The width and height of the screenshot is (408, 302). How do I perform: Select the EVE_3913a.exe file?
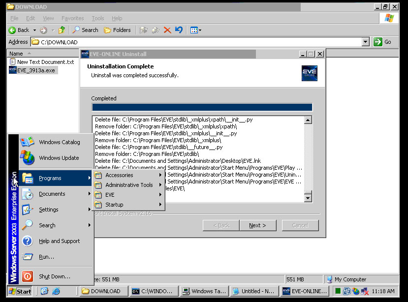[33, 70]
